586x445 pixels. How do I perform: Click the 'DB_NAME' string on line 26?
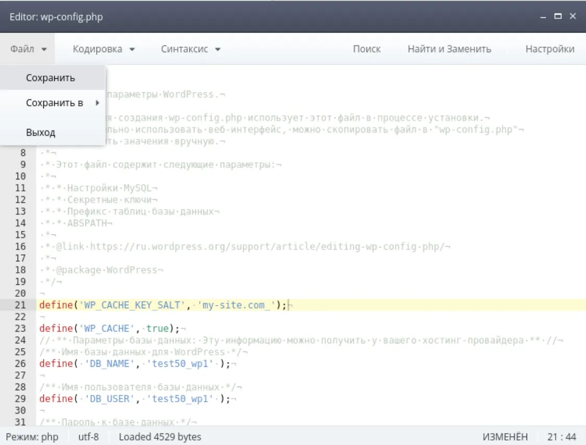coord(109,364)
